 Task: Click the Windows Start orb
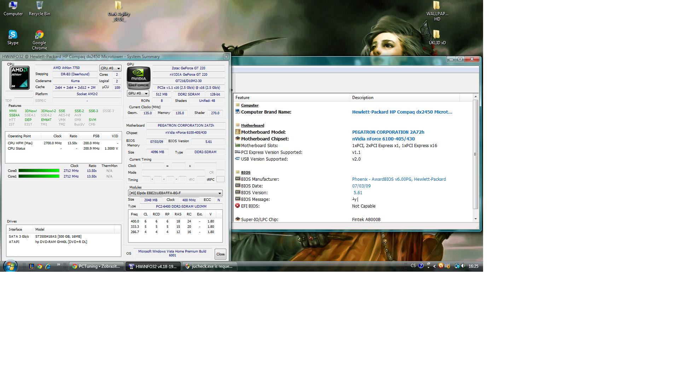click(x=10, y=266)
